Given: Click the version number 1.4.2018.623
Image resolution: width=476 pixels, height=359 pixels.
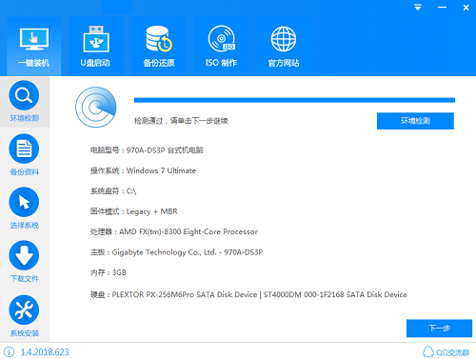Looking at the screenshot, I should click(x=45, y=352).
